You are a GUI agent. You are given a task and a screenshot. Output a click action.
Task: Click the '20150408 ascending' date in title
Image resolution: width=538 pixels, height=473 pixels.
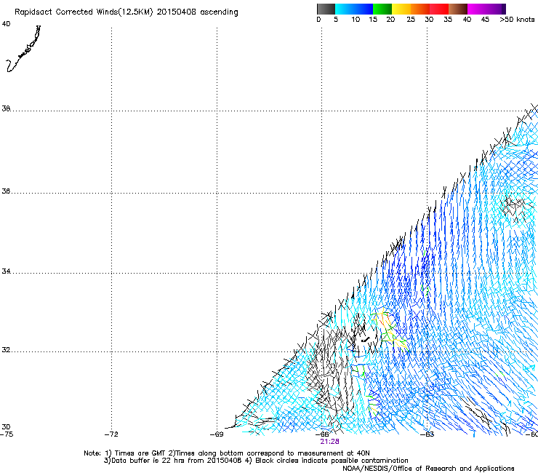(197, 12)
